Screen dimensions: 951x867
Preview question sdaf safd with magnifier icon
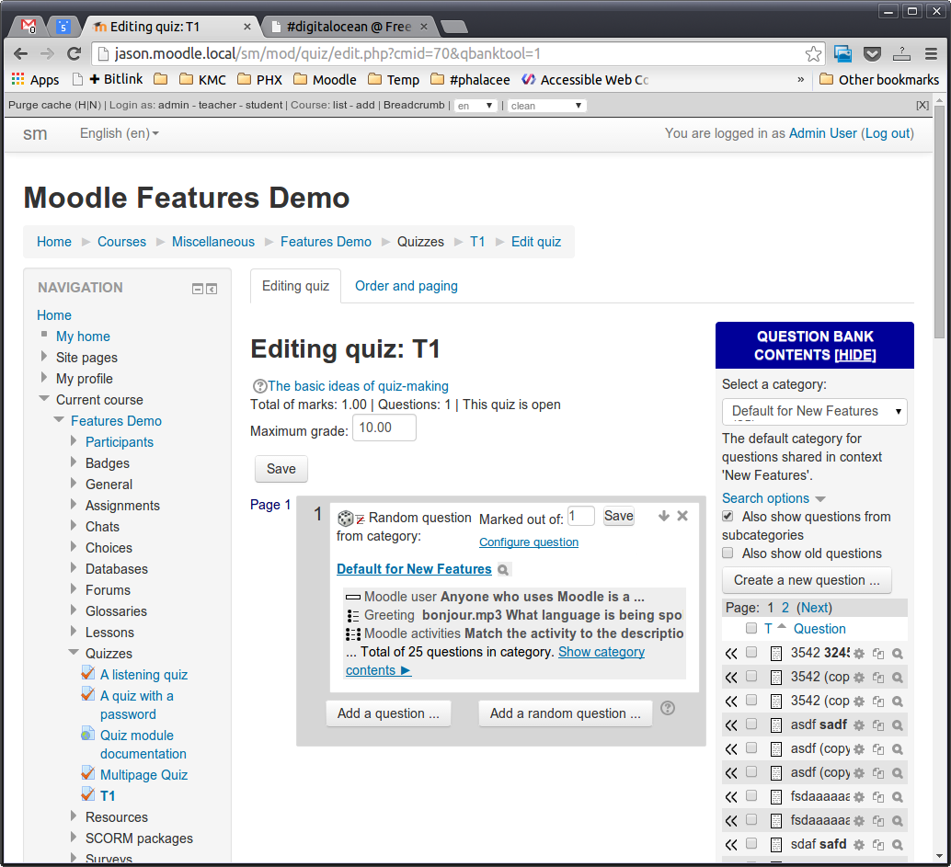click(898, 845)
